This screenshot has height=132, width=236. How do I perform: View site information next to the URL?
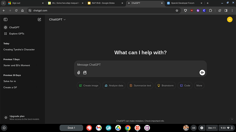tap(30, 11)
